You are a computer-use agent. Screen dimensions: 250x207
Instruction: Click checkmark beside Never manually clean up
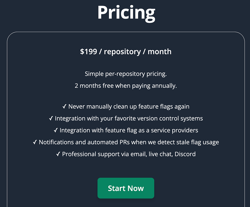tap(64, 106)
